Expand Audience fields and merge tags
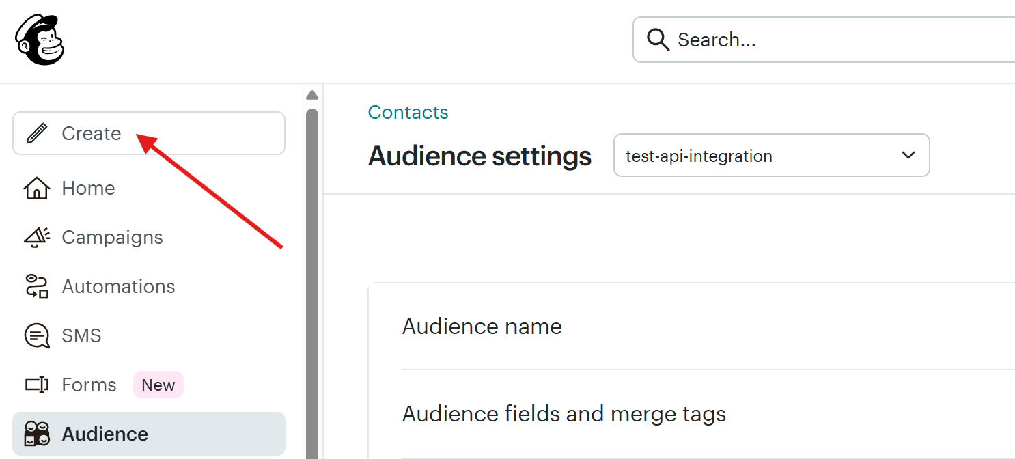Viewport: 1015px width, 459px height. pos(564,414)
